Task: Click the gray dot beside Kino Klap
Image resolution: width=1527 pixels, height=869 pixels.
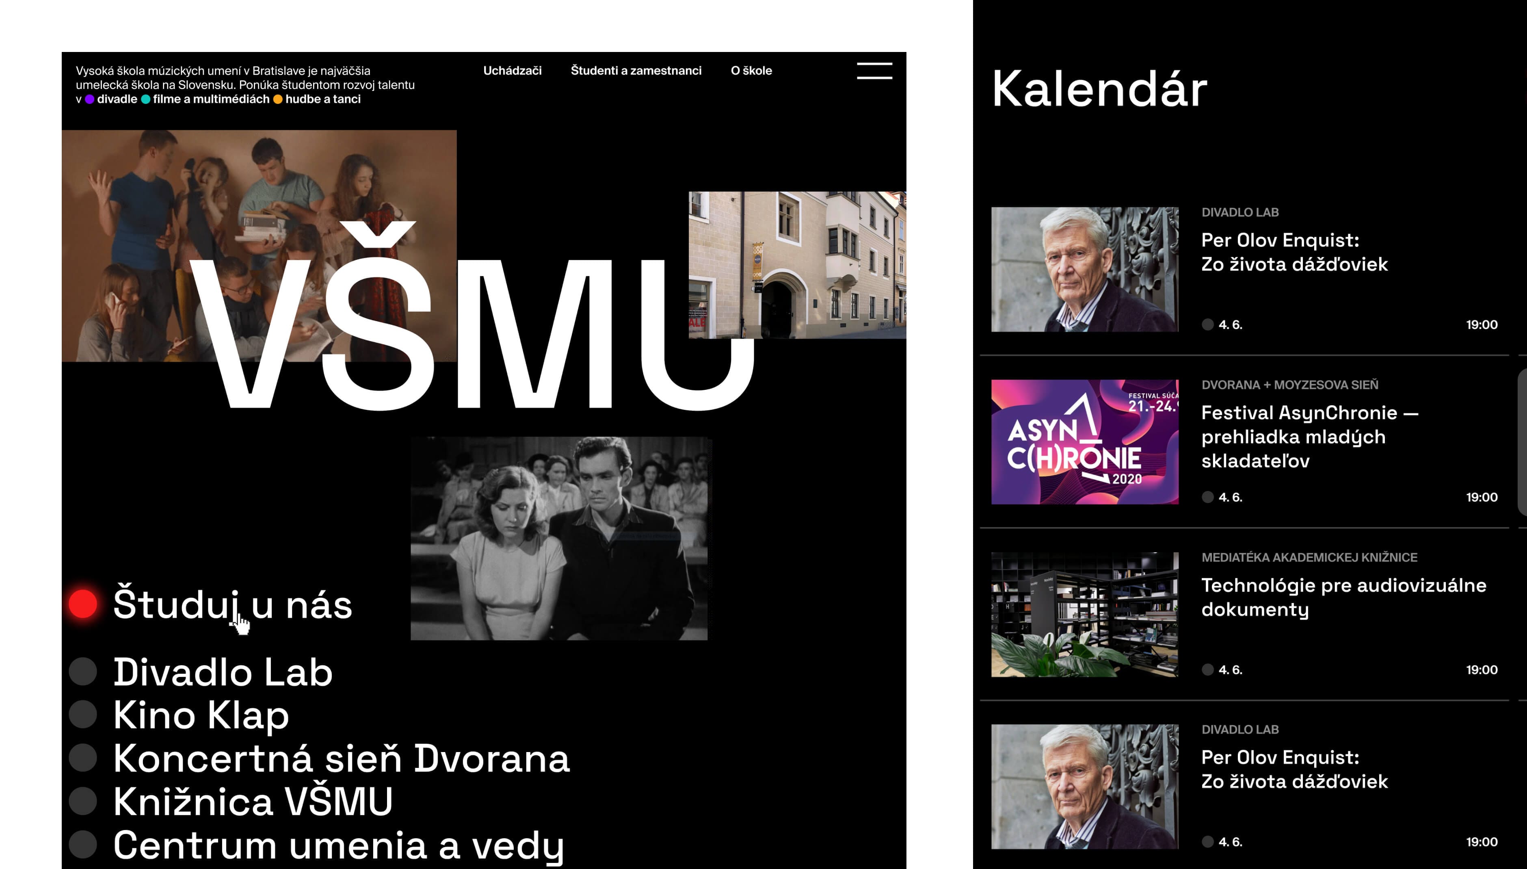Action: click(x=83, y=714)
